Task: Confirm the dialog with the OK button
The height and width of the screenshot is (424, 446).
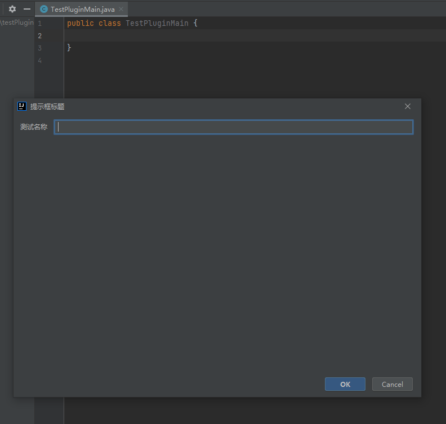Action: (345, 384)
